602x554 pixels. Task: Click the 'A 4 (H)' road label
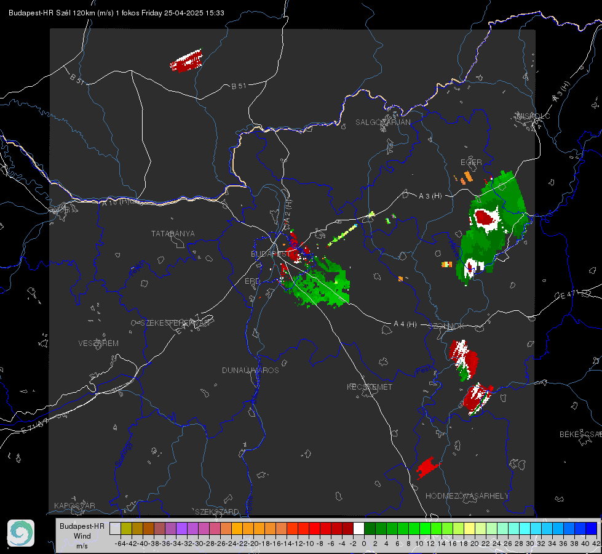point(405,324)
